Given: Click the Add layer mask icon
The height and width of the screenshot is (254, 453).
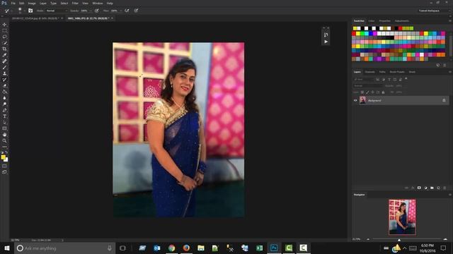Looking at the screenshot, I should point(419,188).
